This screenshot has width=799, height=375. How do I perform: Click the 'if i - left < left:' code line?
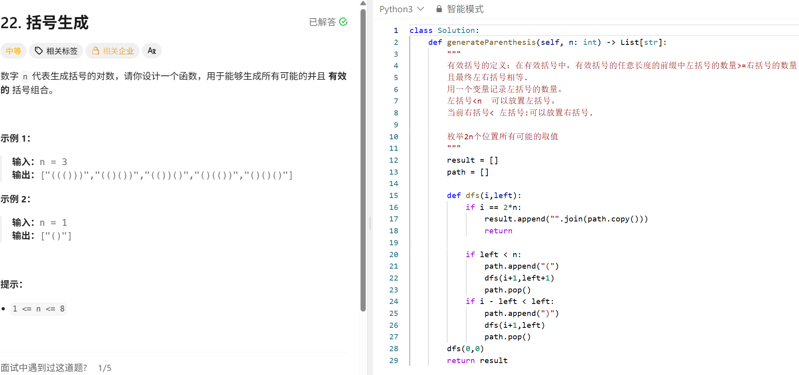(x=510, y=302)
